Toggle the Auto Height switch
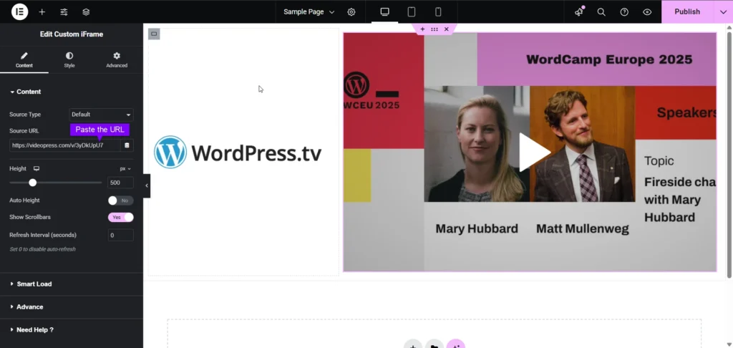 click(120, 200)
